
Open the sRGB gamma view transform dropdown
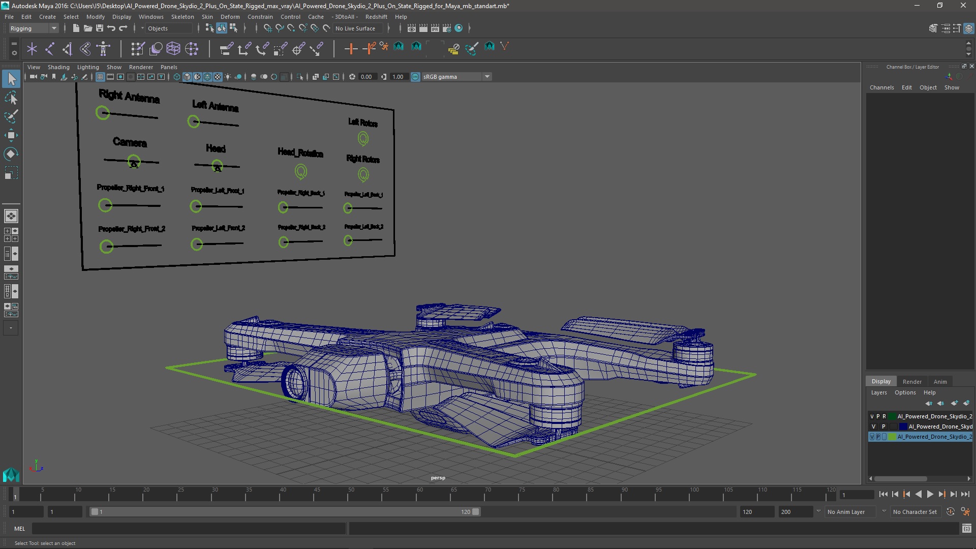pos(456,77)
